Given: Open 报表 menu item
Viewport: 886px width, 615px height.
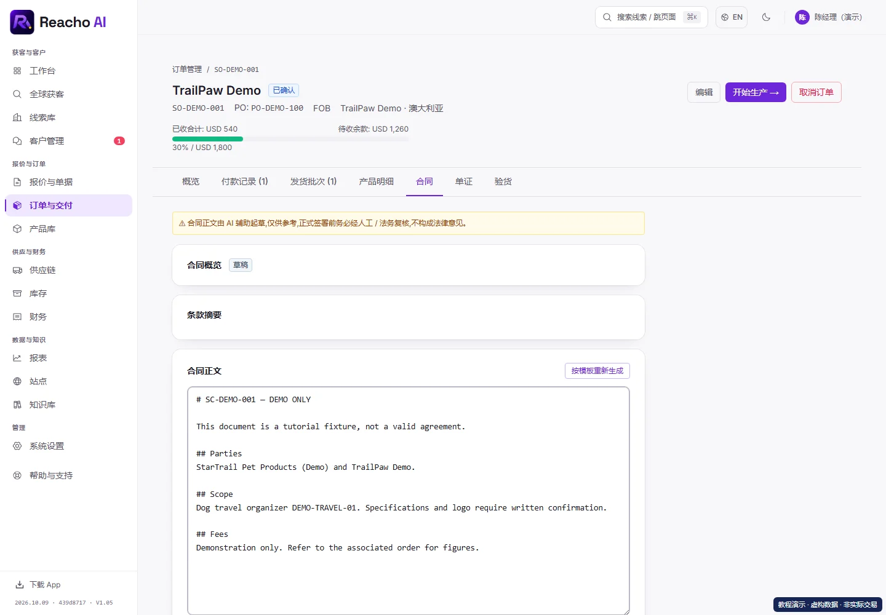Looking at the screenshot, I should click(x=68, y=358).
